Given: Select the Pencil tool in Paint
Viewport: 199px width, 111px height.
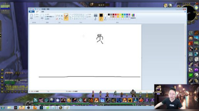Looking at the screenshot, I should coord(57,16).
